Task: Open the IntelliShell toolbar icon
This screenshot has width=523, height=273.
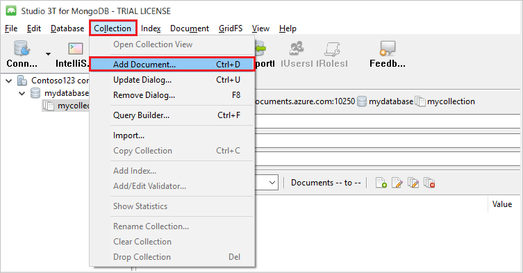Action: click(x=76, y=49)
